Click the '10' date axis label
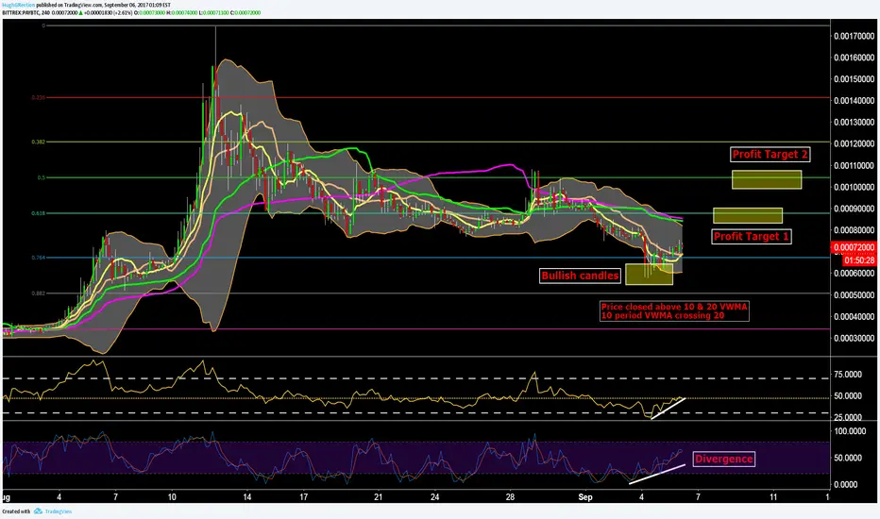Screen dimensions: 880x519 point(172,497)
